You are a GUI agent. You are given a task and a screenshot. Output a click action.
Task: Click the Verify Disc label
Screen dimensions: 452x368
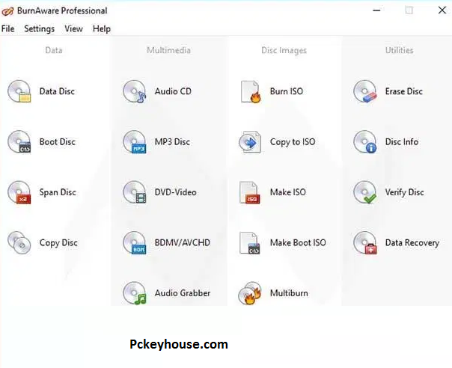tap(405, 192)
